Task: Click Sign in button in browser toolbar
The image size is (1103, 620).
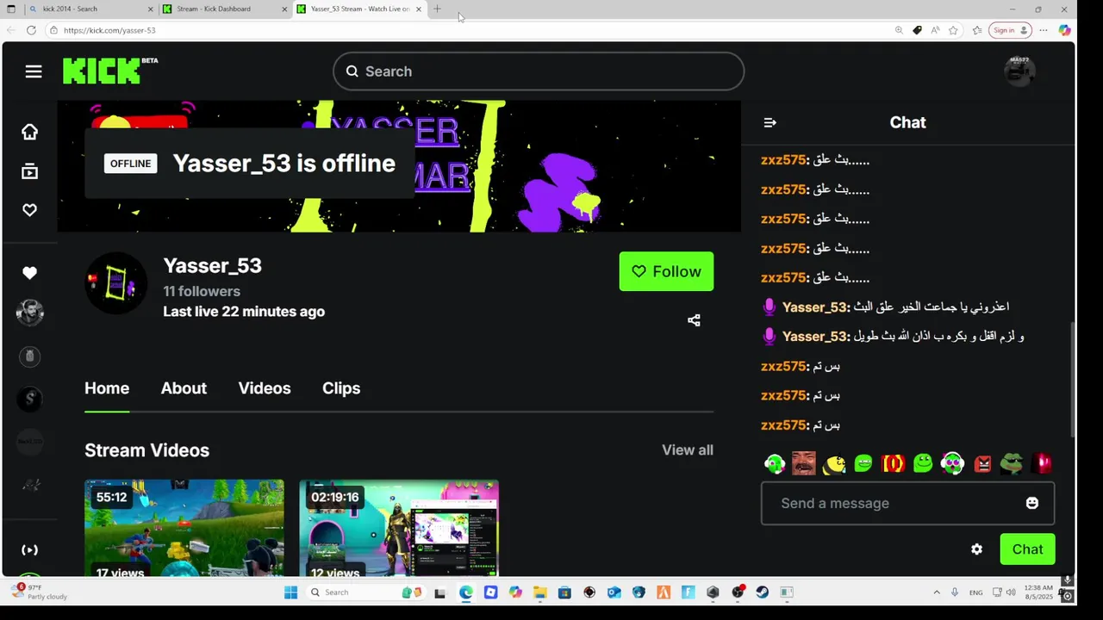Action: [x=1010, y=30]
